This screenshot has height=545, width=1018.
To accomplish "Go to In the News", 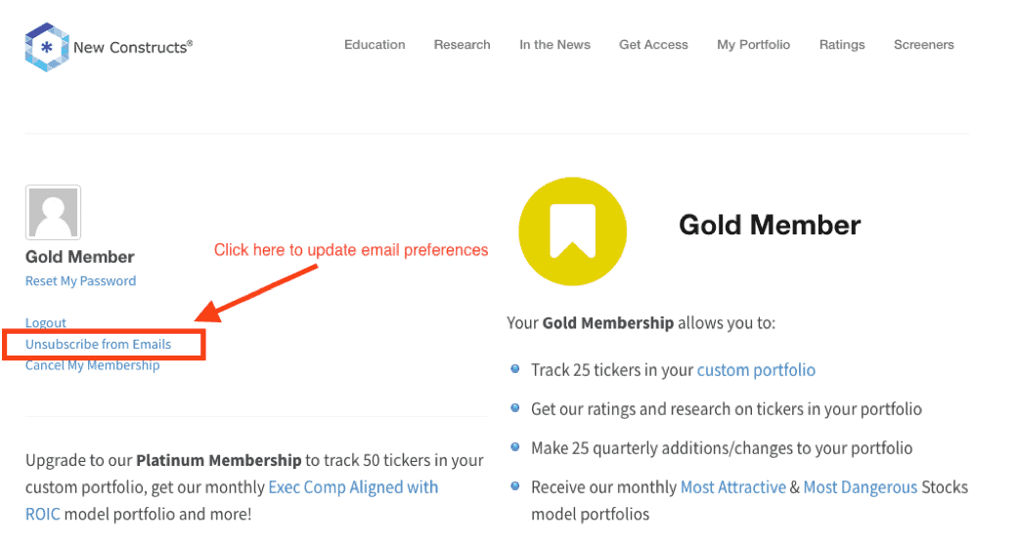I will [555, 45].
